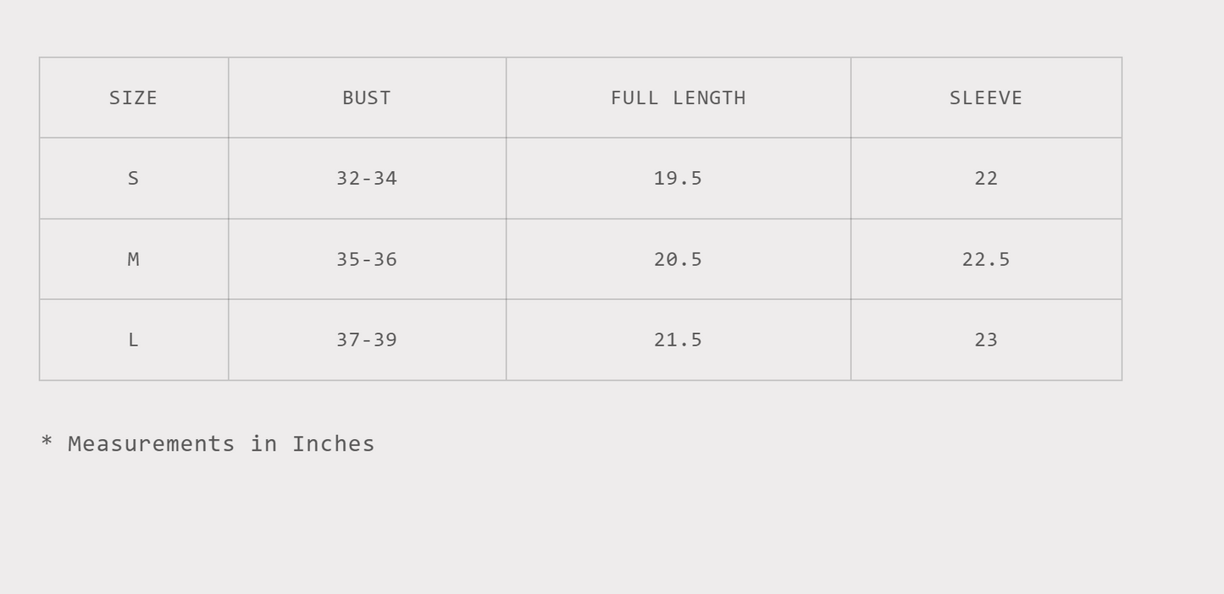
Task: Click the SLEEVE column header
Action: (986, 98)
